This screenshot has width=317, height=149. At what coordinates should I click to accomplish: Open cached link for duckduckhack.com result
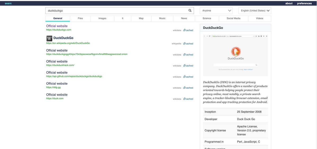coord(188,66)
